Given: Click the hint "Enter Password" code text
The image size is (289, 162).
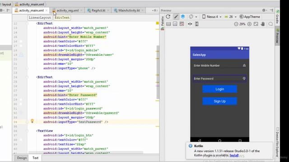Looking at the screenshot, I should tap(82, 95).
